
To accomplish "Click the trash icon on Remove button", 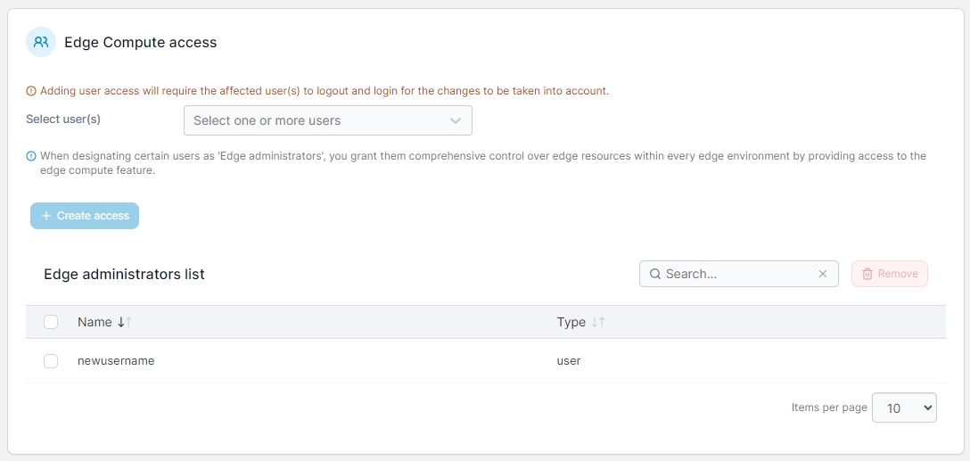I will point(867,274).
